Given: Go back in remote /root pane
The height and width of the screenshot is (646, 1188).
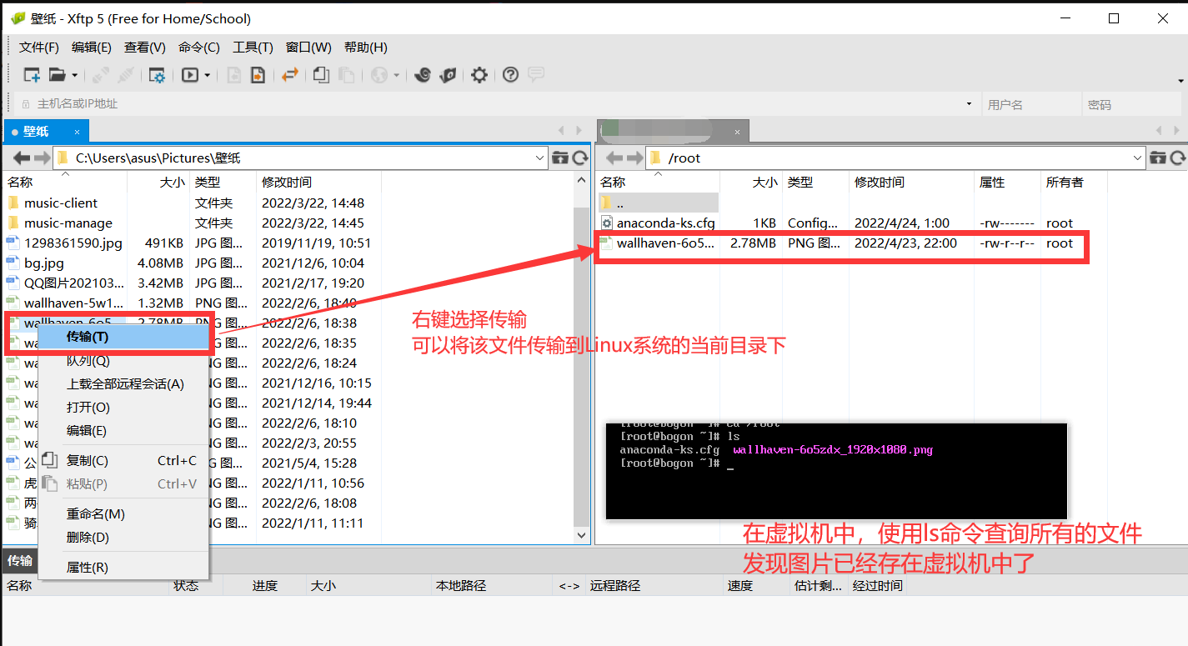Looking at the screenshot, I should click(x=614, y=158).
